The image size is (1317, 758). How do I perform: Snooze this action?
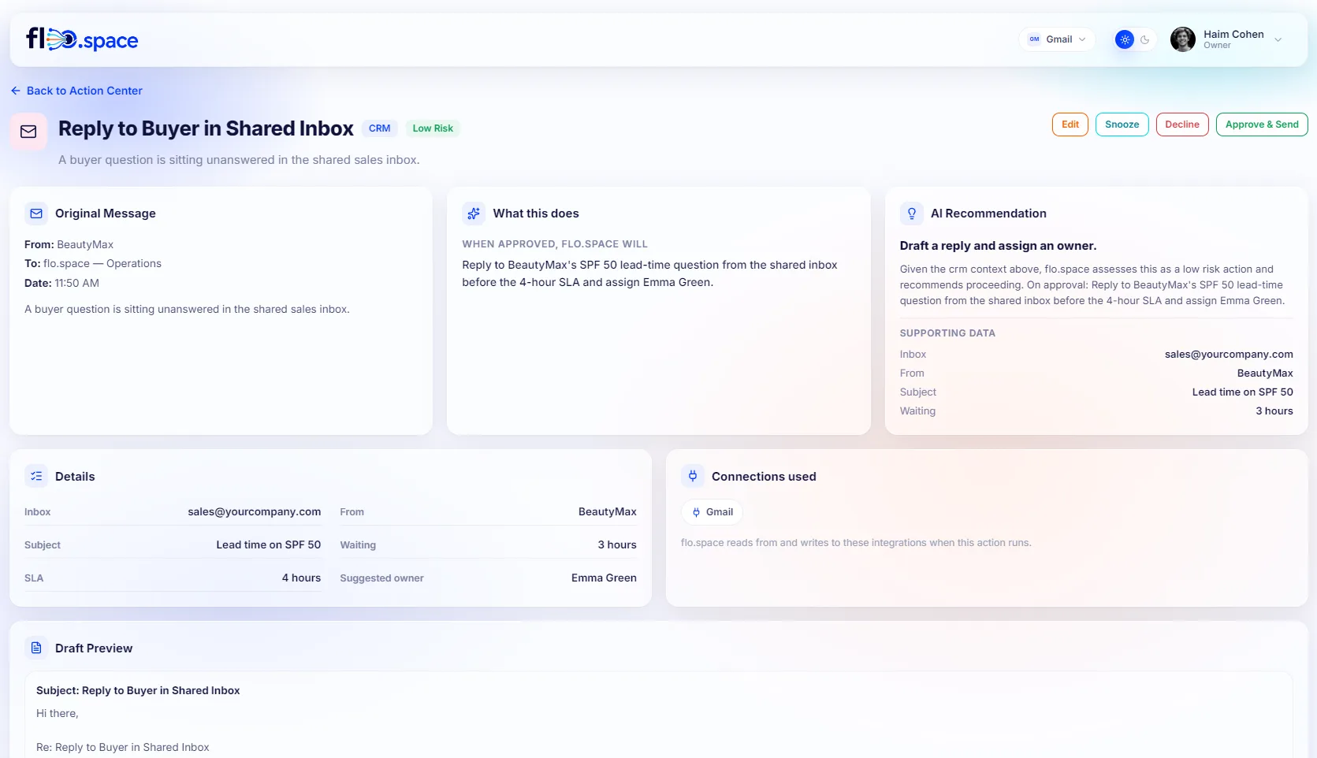click(1122, 124)
